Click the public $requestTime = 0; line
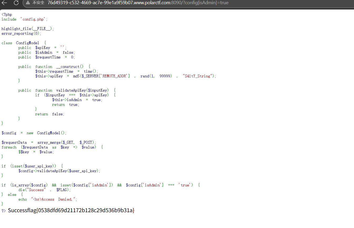Image resolution: width=354 pixels, height=228 pixels. tap(47, 57)
